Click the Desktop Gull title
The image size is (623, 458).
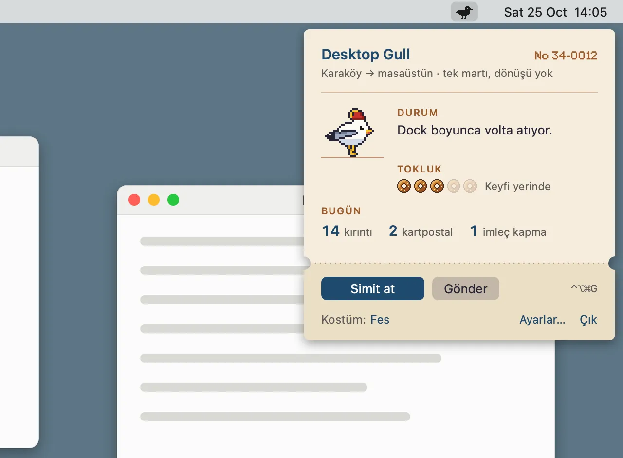tap(366, 54)
